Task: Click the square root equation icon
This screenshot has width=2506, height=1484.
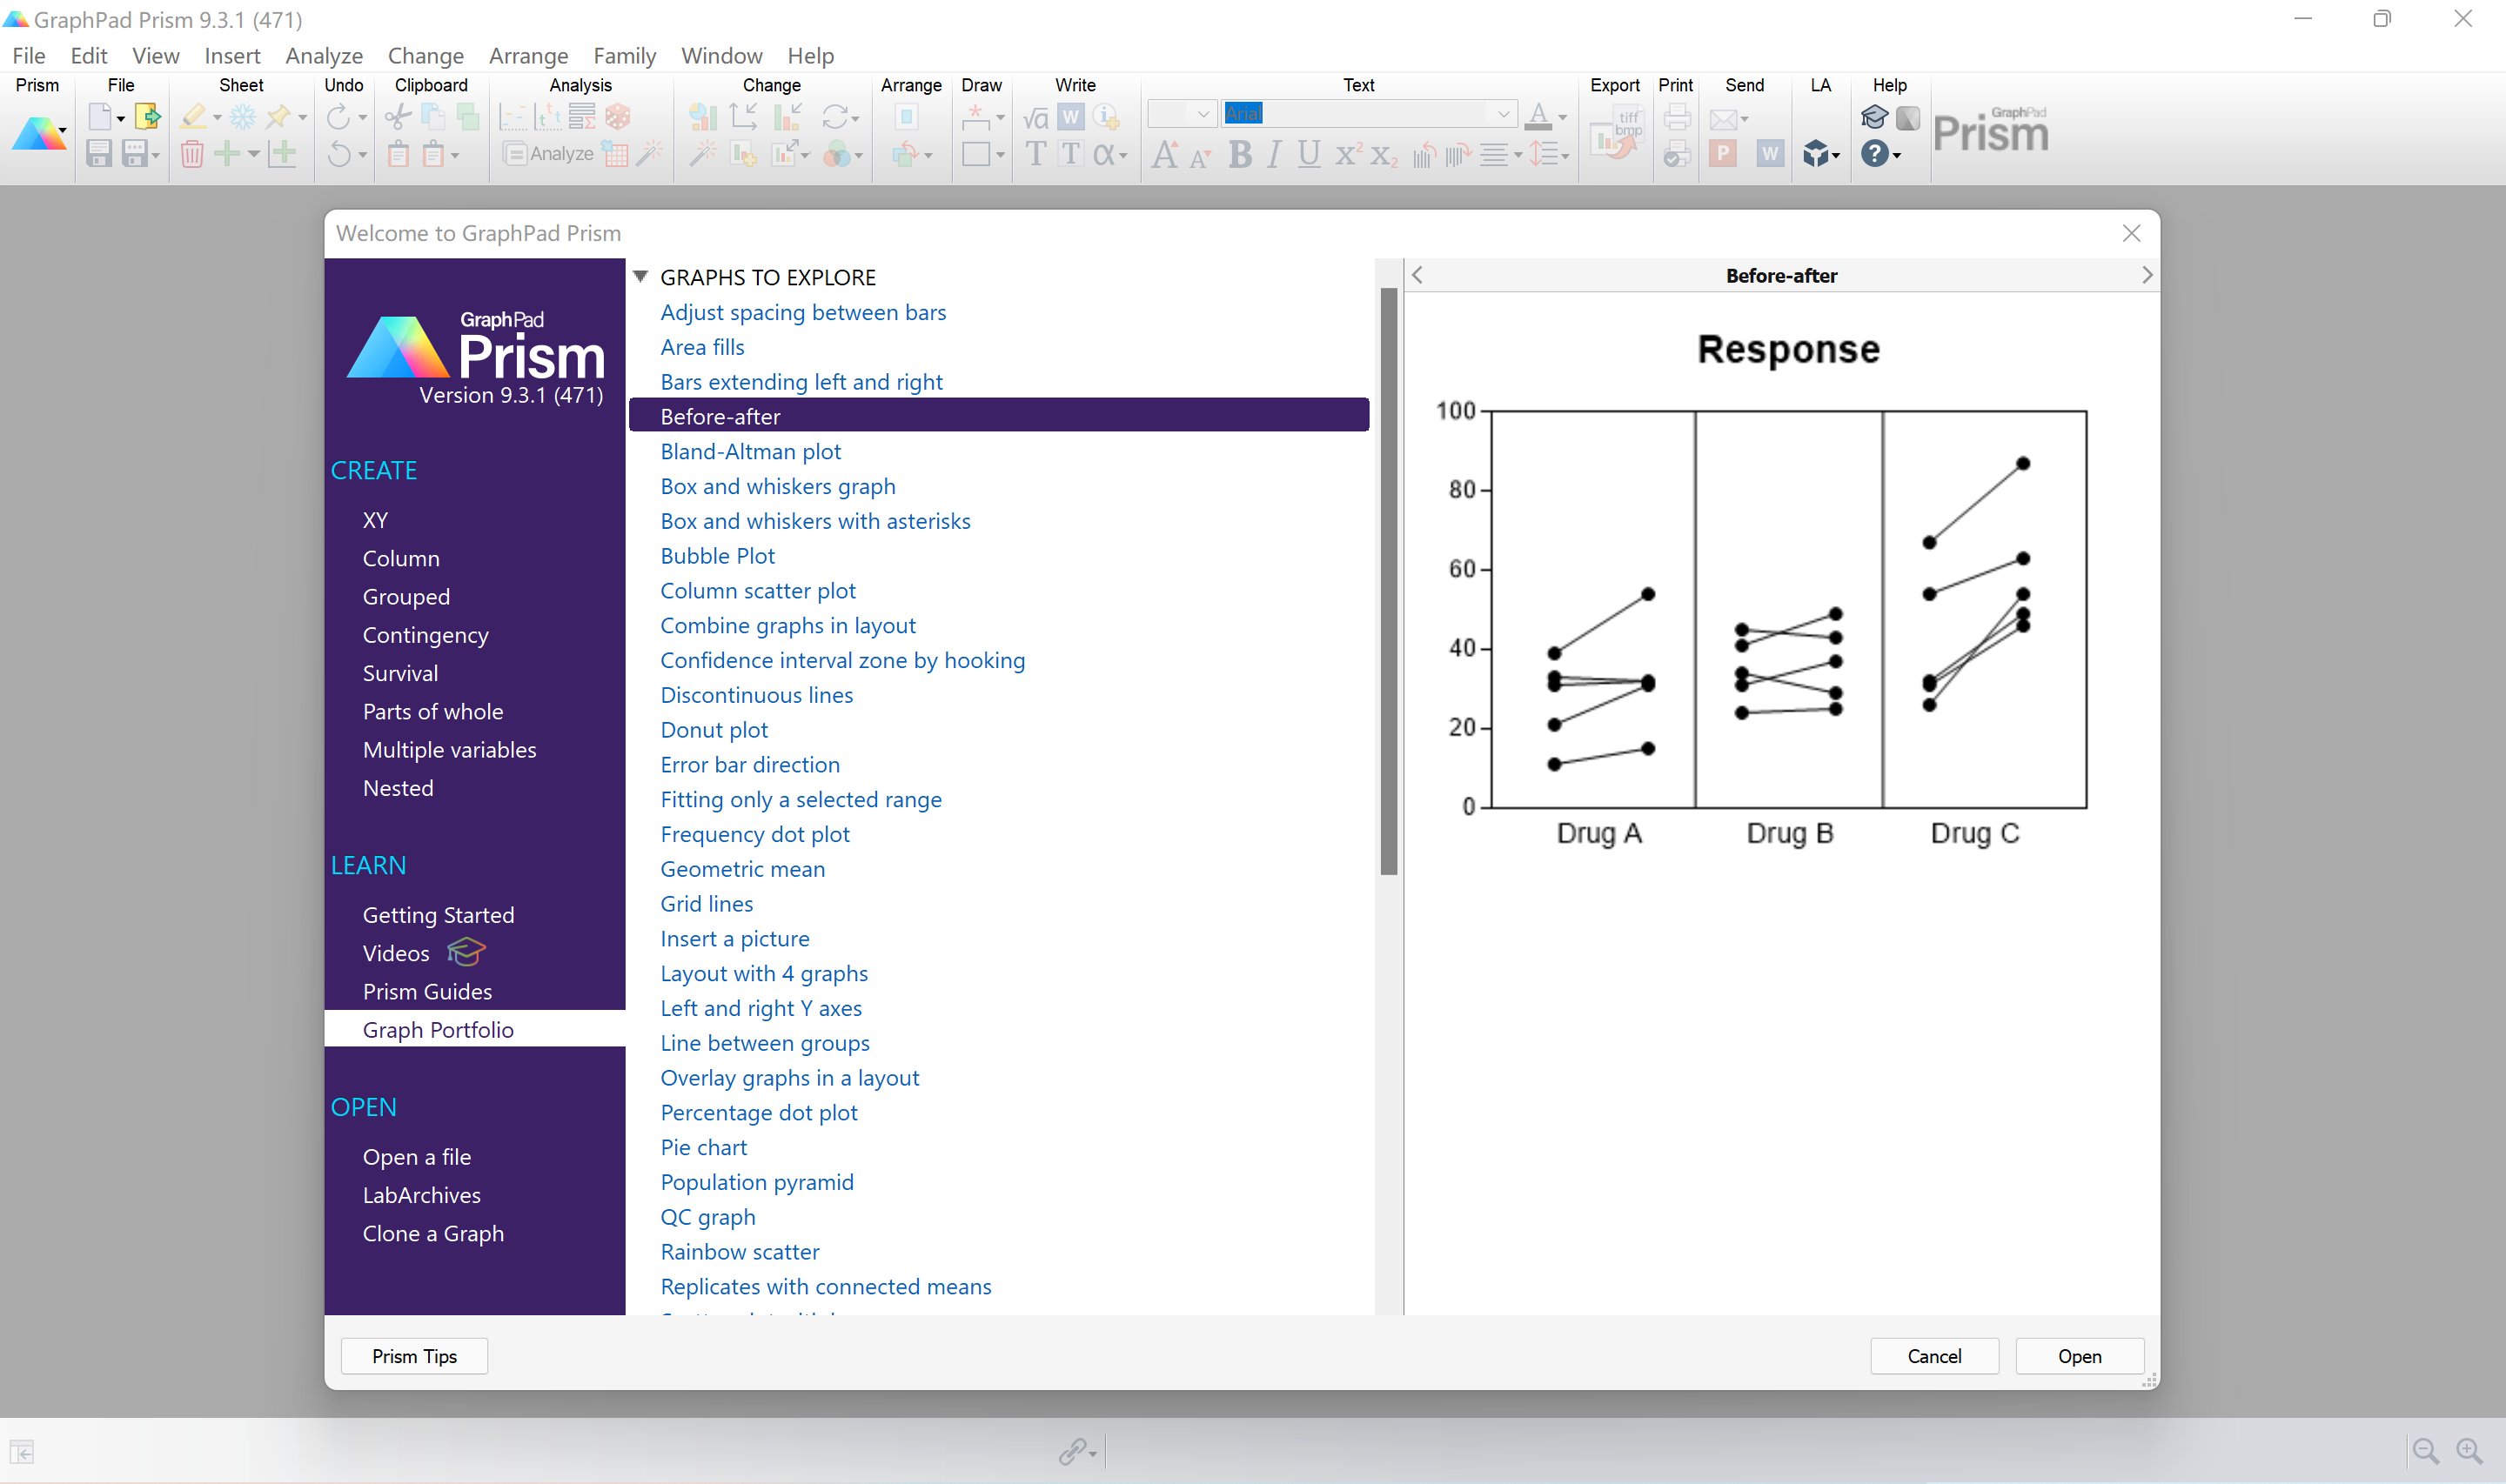Action: pyautogui.click(x=1036, y=118)
